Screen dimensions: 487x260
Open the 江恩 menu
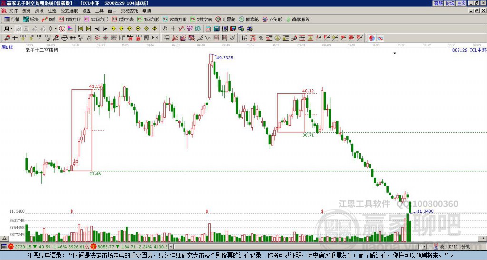(52, 11)
